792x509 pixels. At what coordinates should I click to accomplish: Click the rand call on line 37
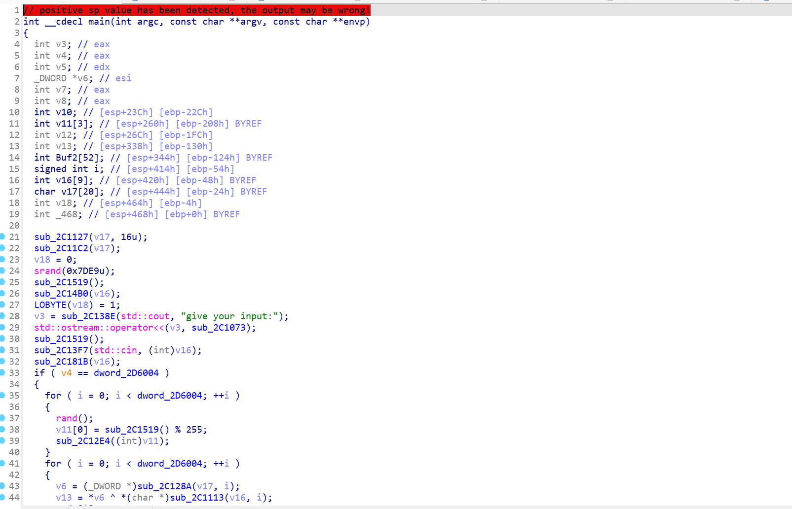tap(67, 418)
